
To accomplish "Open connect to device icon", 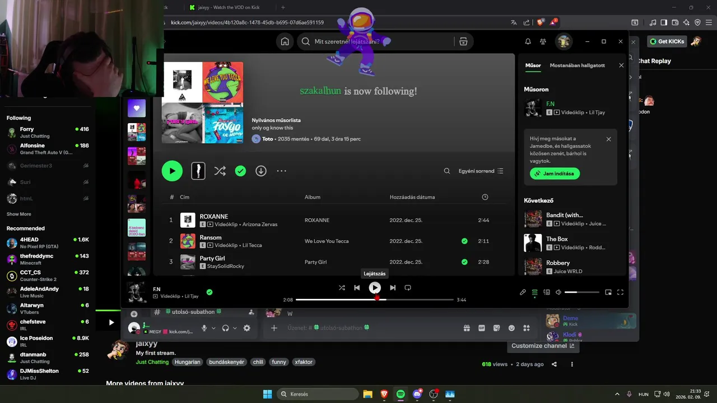I will click(547, 292).
